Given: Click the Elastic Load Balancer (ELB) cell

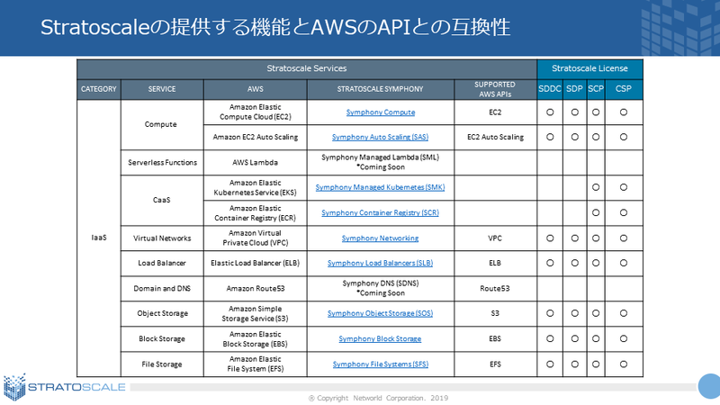Looking at the screenshot, I should [256, 263].
